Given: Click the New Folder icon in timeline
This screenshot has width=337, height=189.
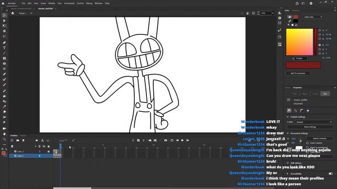Looking at the screenshot, I should click(x=17, y=140).
